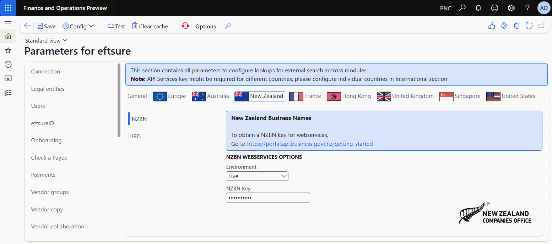Expand the Standard view selector
This screenshot has height=244, width=552.
point(46,40)
